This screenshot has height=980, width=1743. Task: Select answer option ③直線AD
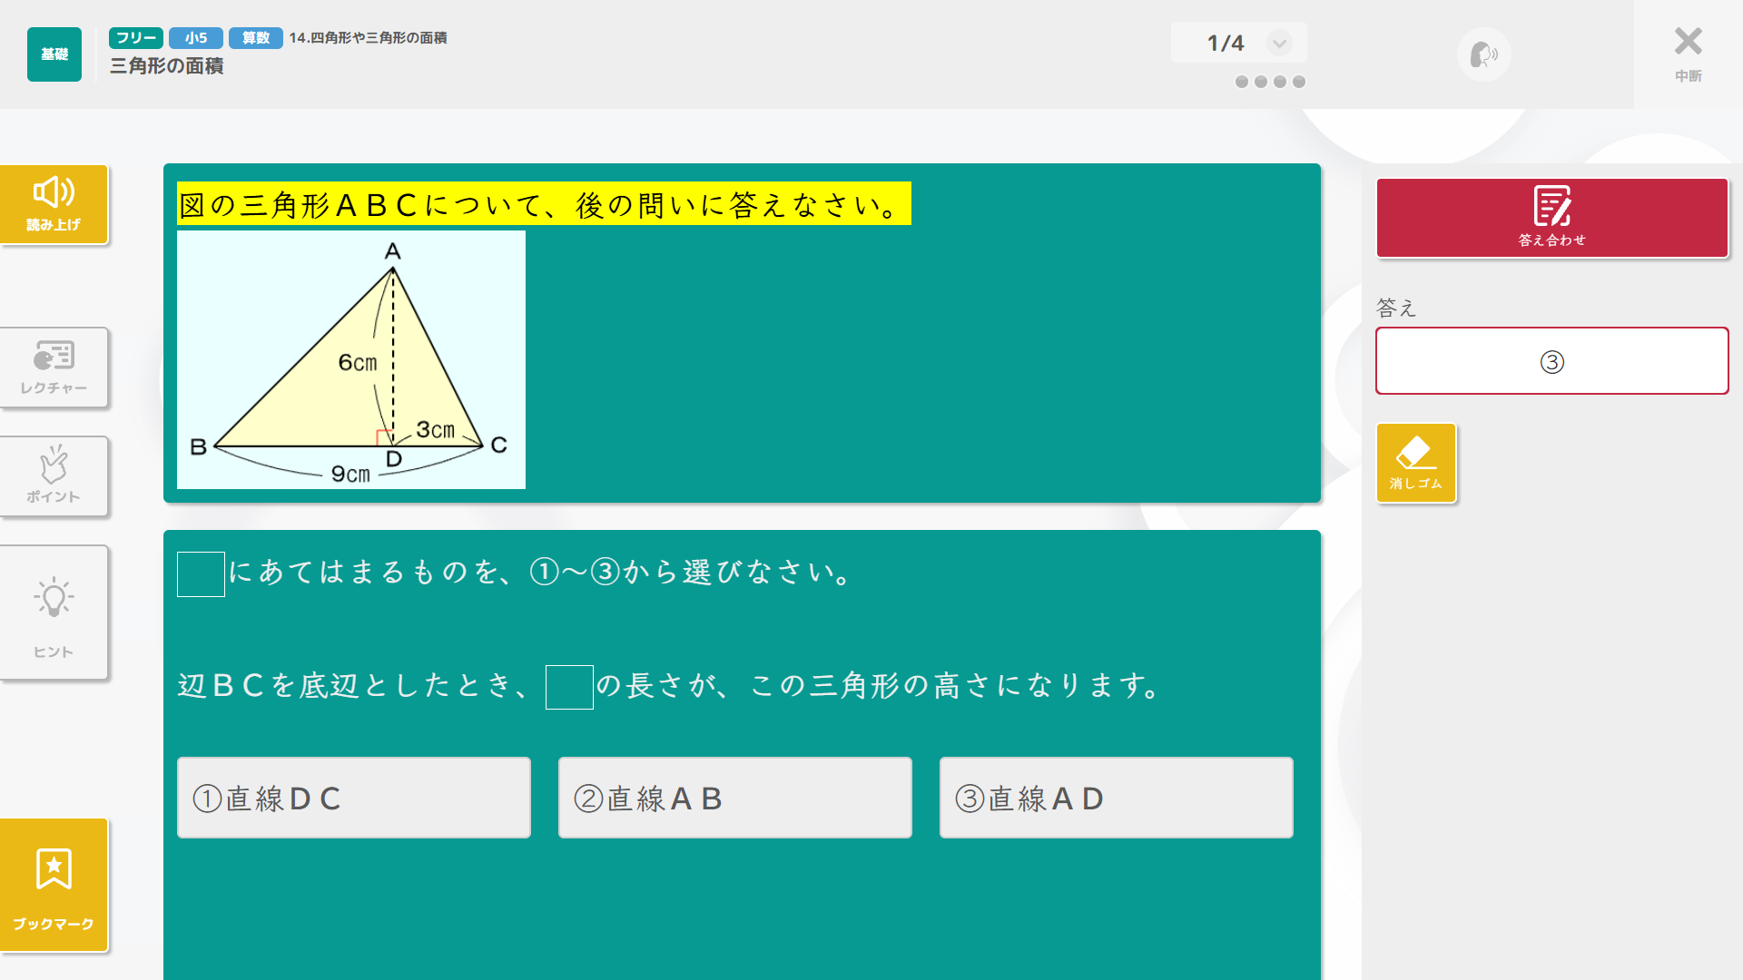click(x=1117, y=798)
